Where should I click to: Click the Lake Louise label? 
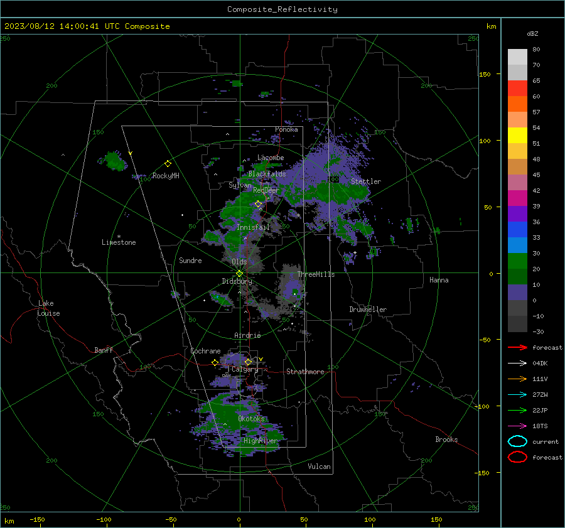[x=48, y=308]
